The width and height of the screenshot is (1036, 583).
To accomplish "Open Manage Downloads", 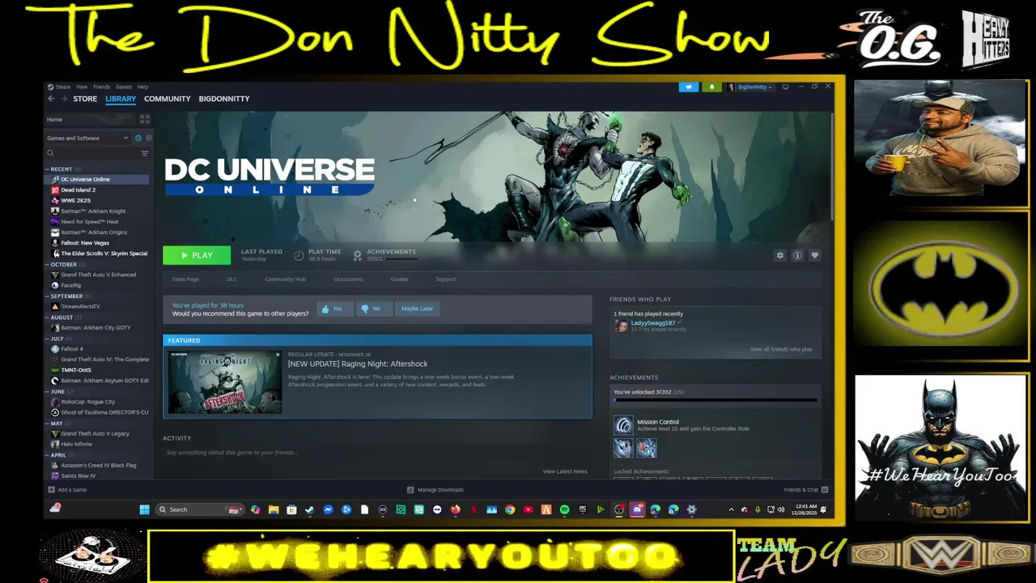I will (435, 490).
